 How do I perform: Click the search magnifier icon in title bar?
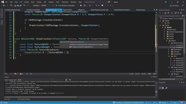click(109, 2)
